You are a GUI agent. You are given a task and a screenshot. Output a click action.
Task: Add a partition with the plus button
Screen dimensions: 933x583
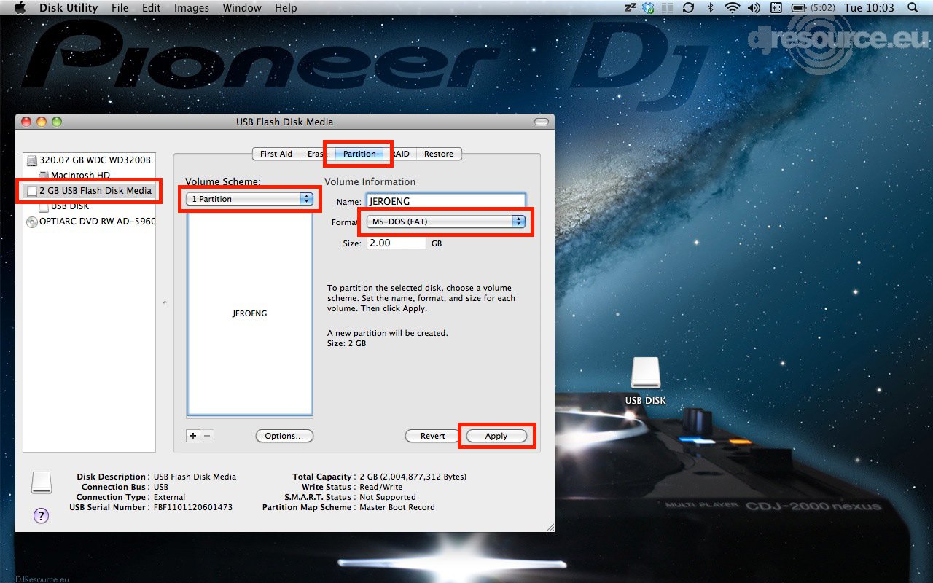click(x=193, y=436)
